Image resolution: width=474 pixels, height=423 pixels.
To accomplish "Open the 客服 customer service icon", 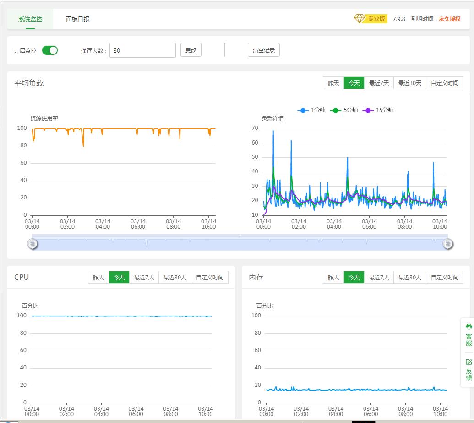I will point(469,327).
